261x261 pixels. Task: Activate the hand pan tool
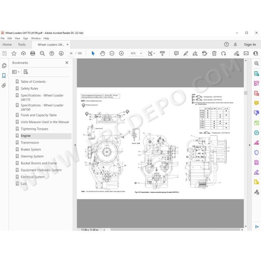(x=103, y=53)
